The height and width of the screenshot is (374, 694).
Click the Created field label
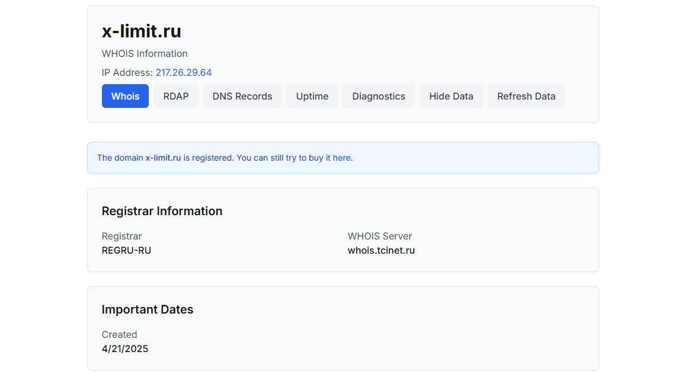[119, 334]
